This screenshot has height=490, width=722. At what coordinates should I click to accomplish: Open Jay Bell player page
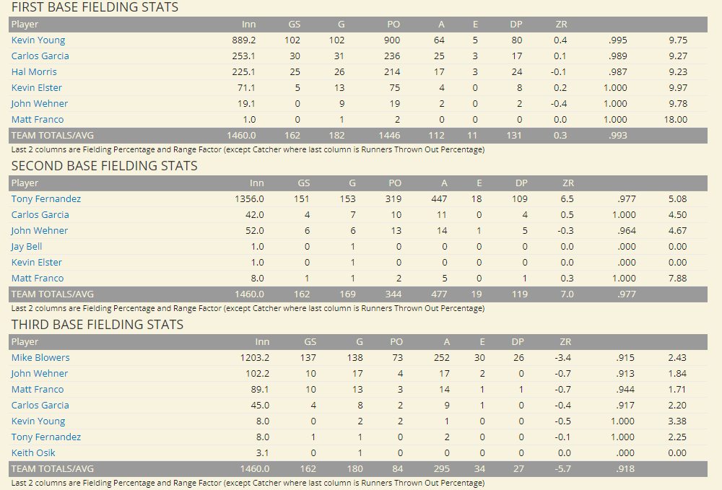tap(27, 247)
